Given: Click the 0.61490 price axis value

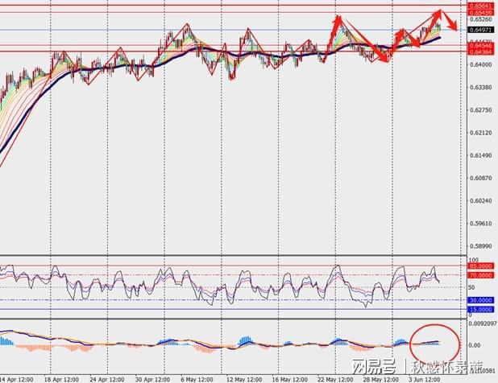Looking at the screenshot, I should 480,155.
